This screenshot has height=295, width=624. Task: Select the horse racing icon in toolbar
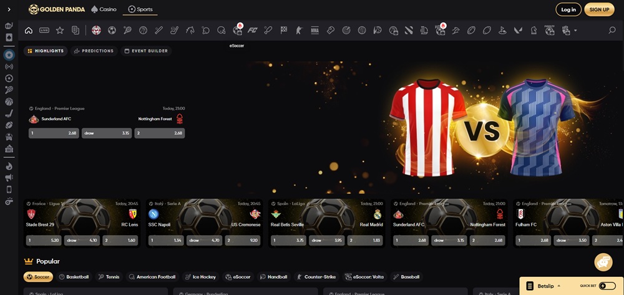tap(190, 30)
